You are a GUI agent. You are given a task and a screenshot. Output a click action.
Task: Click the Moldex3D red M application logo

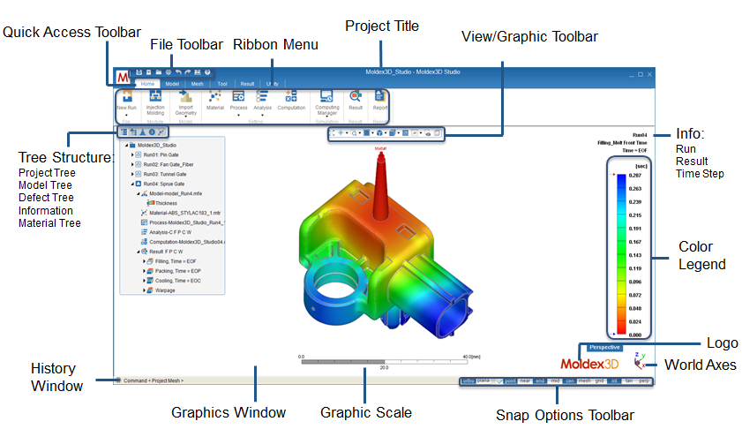click(123, 77)
